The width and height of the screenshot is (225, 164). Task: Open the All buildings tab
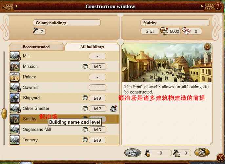point(92,47)
